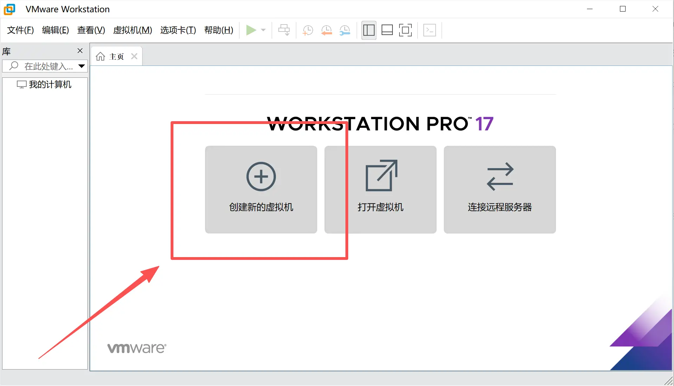Click the revert to snapshot icon

click(326, 30)
